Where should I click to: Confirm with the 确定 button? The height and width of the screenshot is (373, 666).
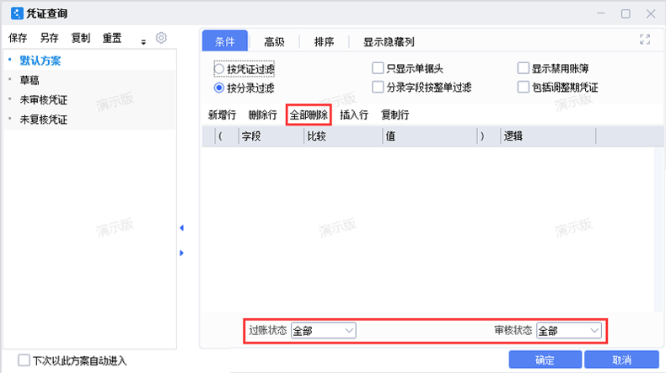click(x=545, y=360)
